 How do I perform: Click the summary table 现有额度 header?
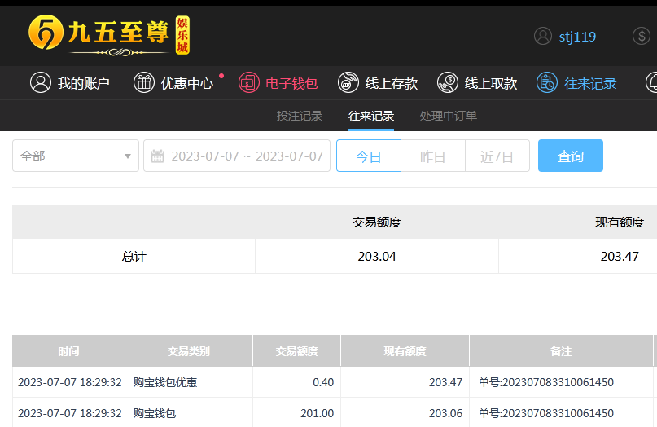pyautogui.click(x=620, y=222)
